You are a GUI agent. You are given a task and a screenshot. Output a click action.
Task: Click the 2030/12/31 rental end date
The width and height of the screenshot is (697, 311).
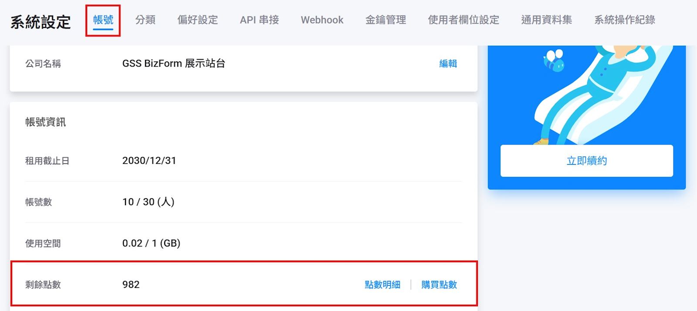(149, 161)
